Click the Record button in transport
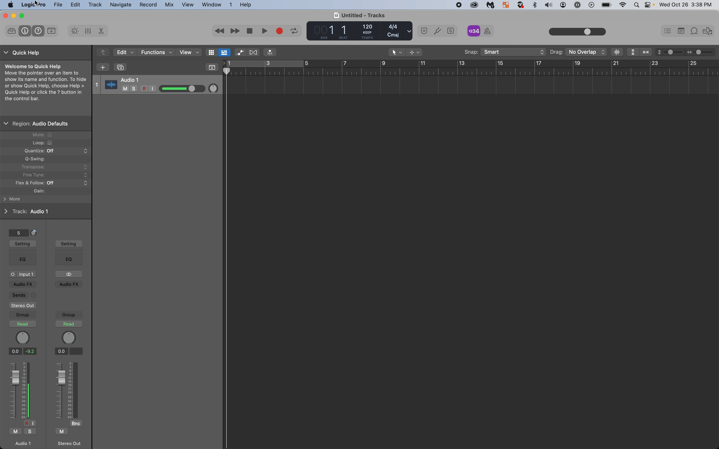This screenshot has width=719, height=449. 279,31
